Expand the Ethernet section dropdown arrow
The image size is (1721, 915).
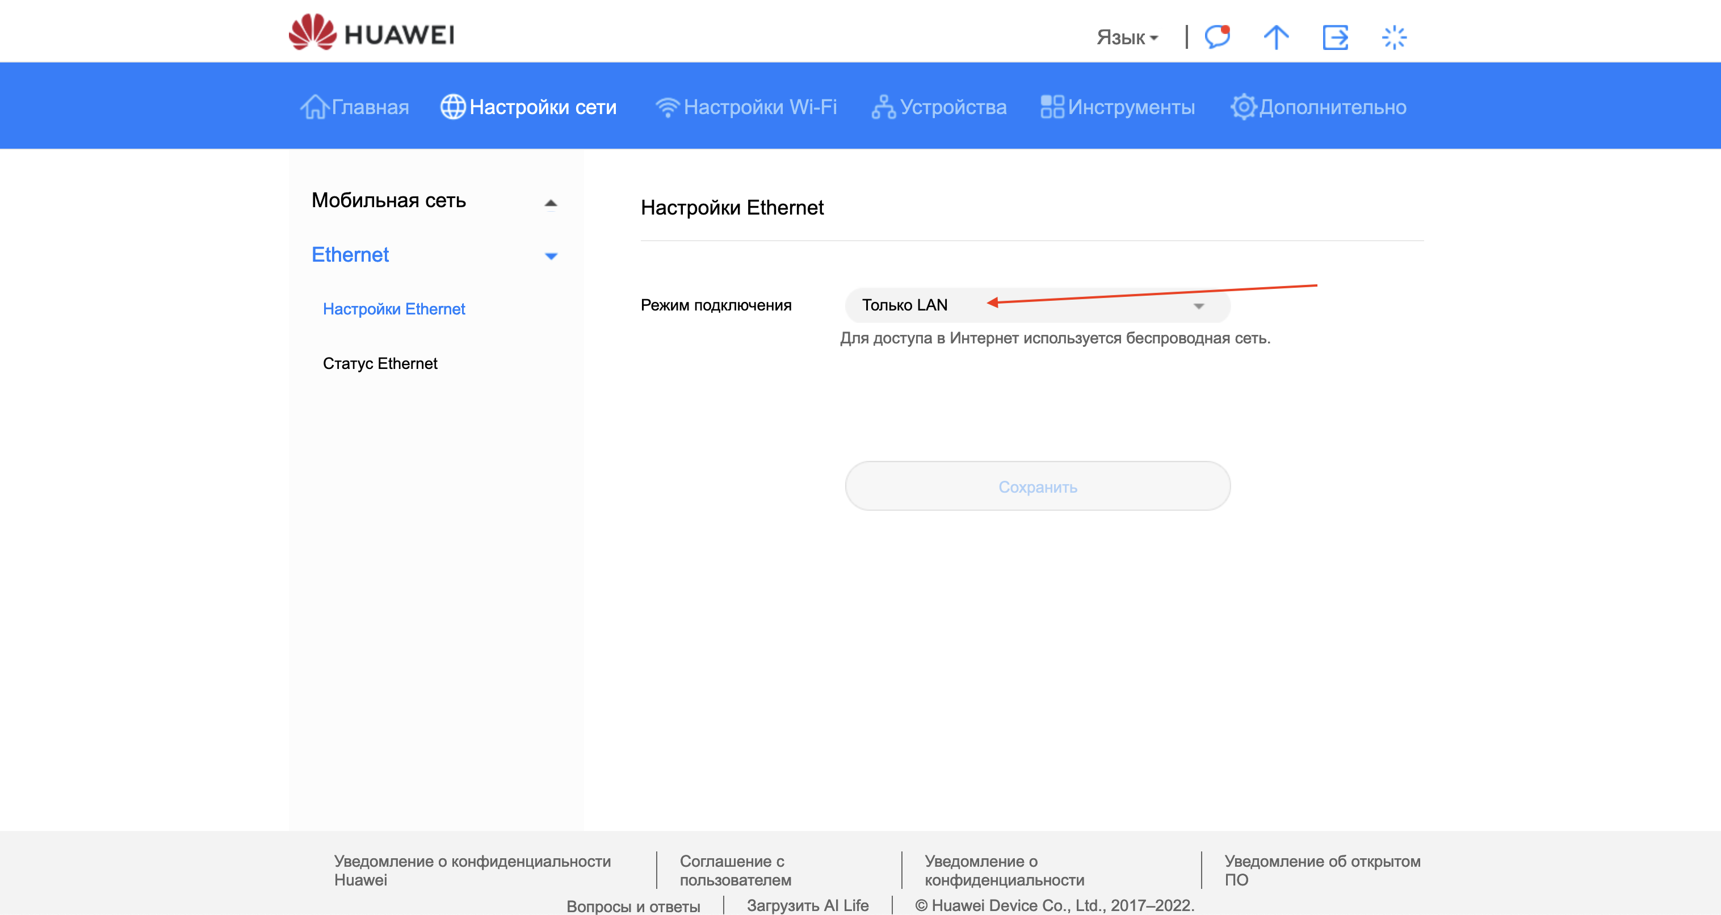551,255
